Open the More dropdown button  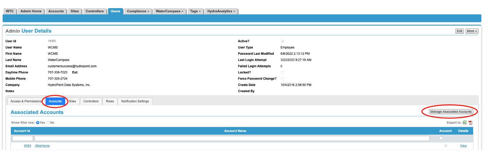click(x=472, y=31)
